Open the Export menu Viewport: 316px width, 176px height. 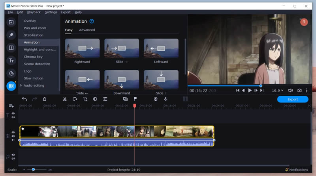(x=66, y=12)
